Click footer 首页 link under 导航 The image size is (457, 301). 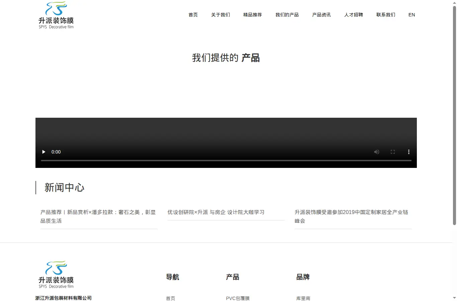point(171,298)
